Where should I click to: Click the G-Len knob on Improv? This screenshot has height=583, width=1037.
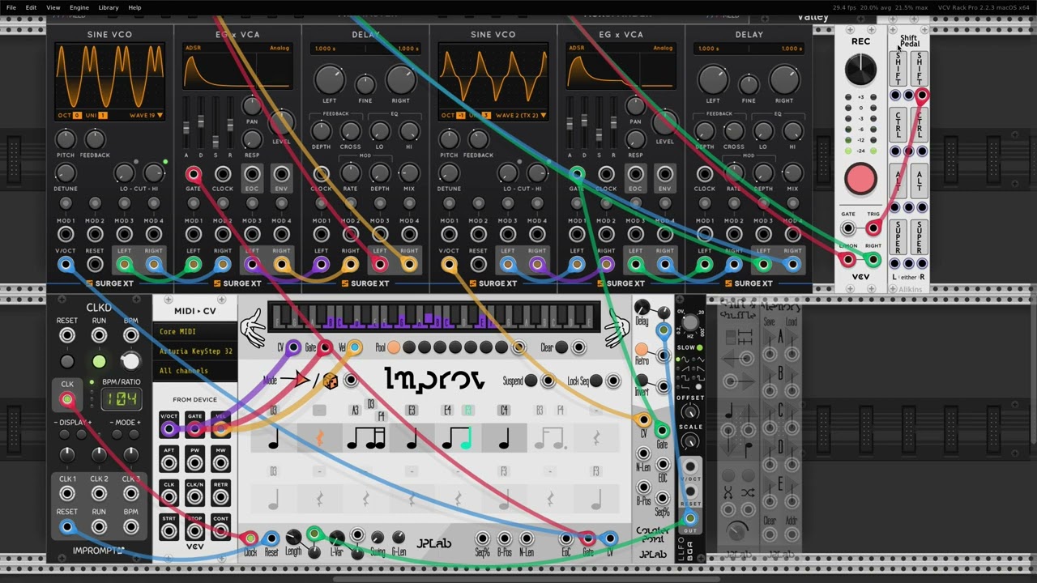pyautogui.click(x=399, y=537)
